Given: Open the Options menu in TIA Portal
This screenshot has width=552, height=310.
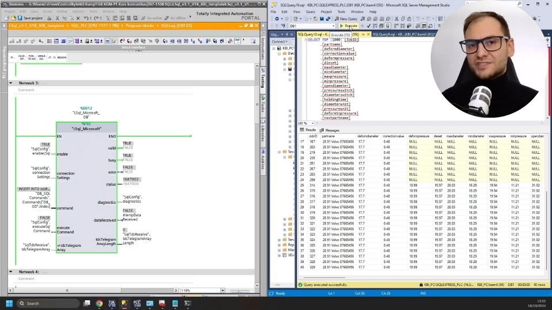Looking at the screenshot, I should [x=78, y=11].
